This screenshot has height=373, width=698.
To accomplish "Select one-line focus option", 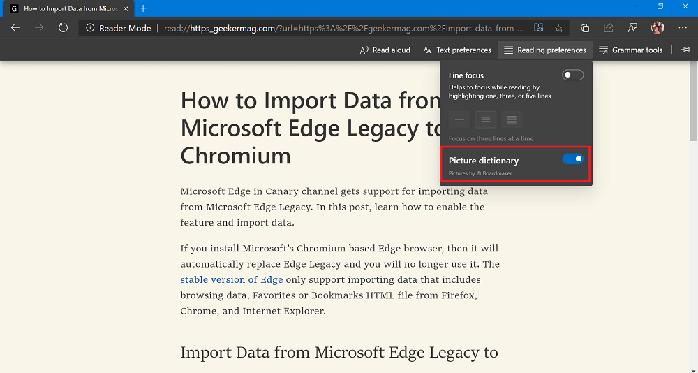I will [459, 119].
